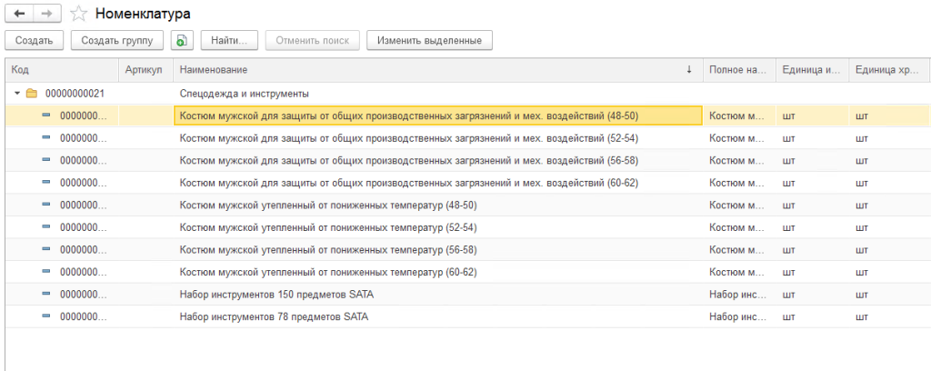The height and width of the screenshot is (371, 931).
Task: Click the green copy item icon
Action: click(182, 40)
